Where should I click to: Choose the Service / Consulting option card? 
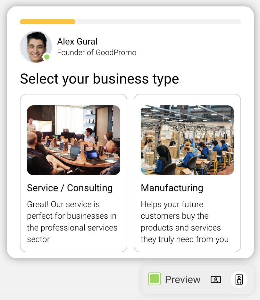73,246
